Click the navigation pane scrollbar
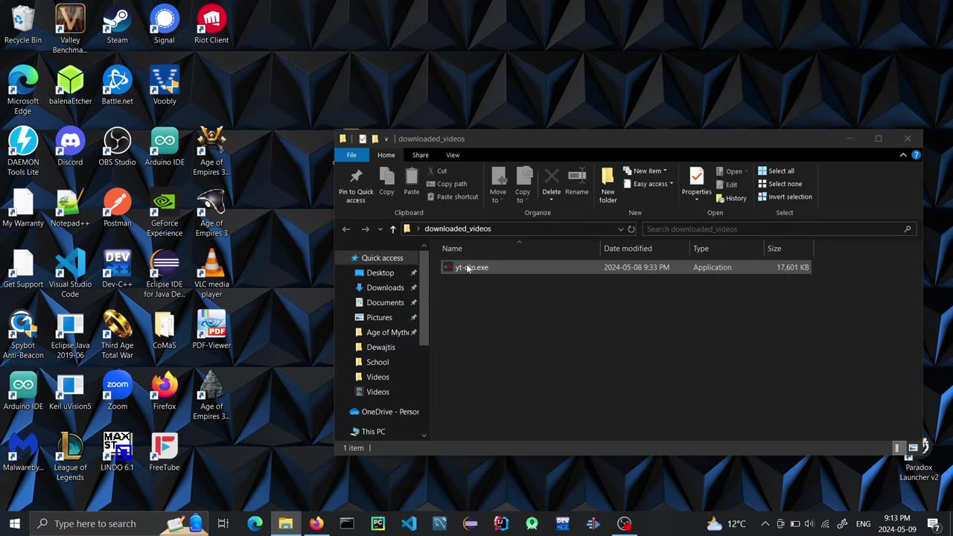953x536 pixels. [x=424, y=298]
